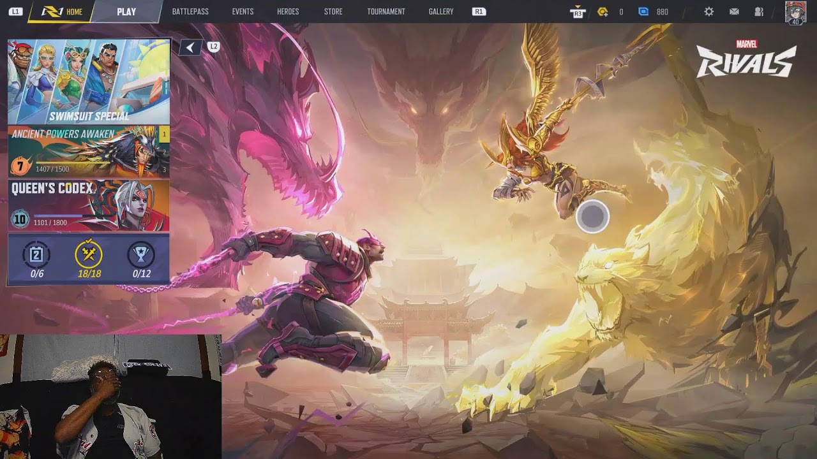Open daily missions icon showing 0/6
This screenshot has height=459, width=817.
coord(36,255)
